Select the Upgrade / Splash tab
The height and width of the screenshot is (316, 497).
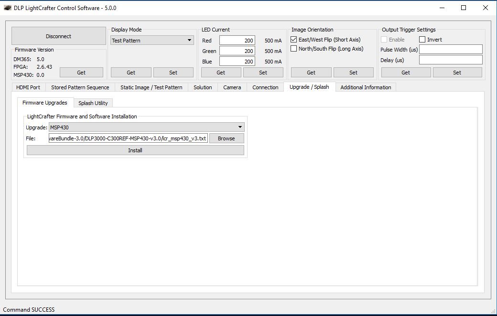309,87
